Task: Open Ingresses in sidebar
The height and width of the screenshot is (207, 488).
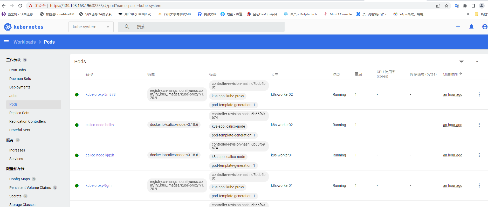Action: [x=17, y=150]
